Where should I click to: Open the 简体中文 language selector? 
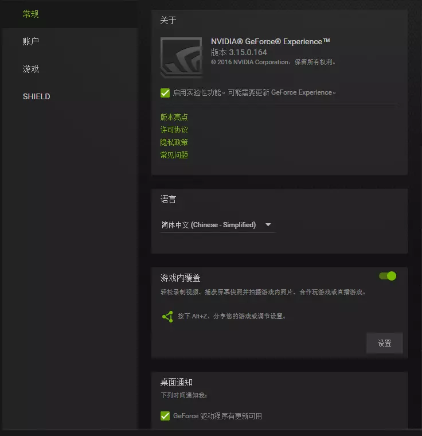pos(218,225)
